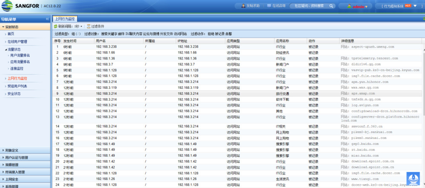Open 在线用户管理 in navigation menu

click(17, 42)
